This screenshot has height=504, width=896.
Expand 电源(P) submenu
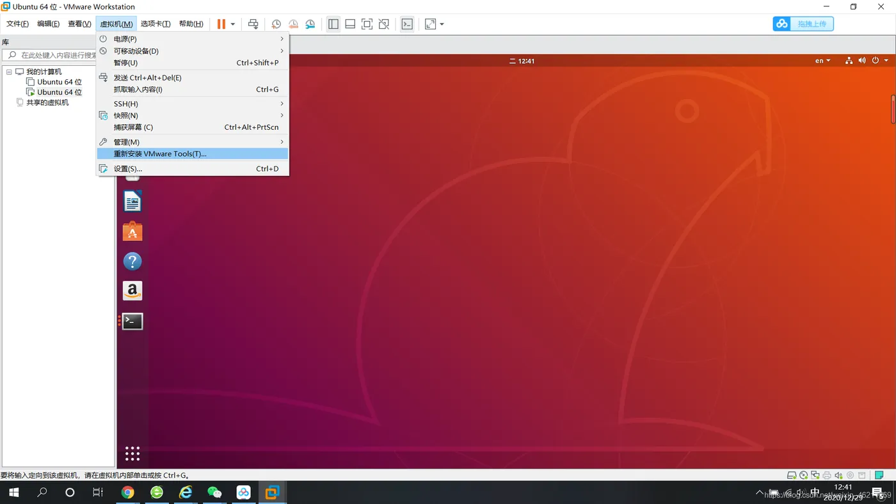point(192,39)
